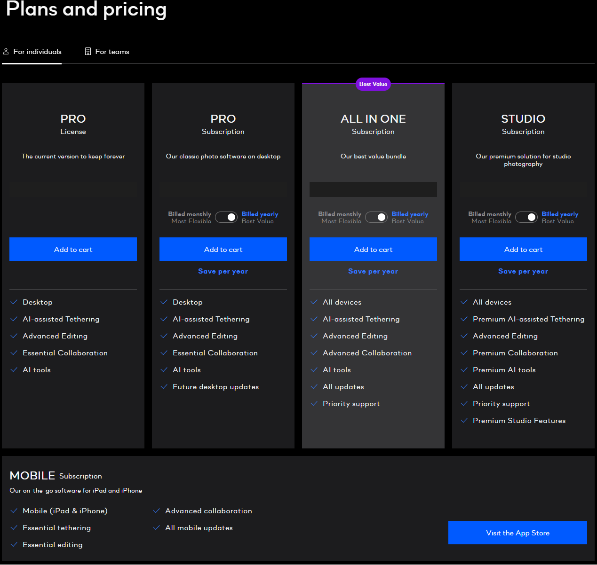Click the team grid icon beside For teams
The height and width of the screenshot is (565, 597).
coord(88,51)
